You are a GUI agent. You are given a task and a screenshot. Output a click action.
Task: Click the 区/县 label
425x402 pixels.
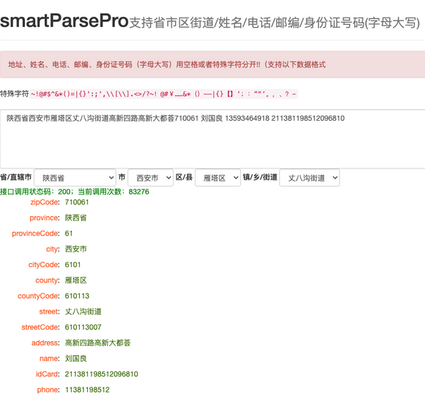(185, 177)
